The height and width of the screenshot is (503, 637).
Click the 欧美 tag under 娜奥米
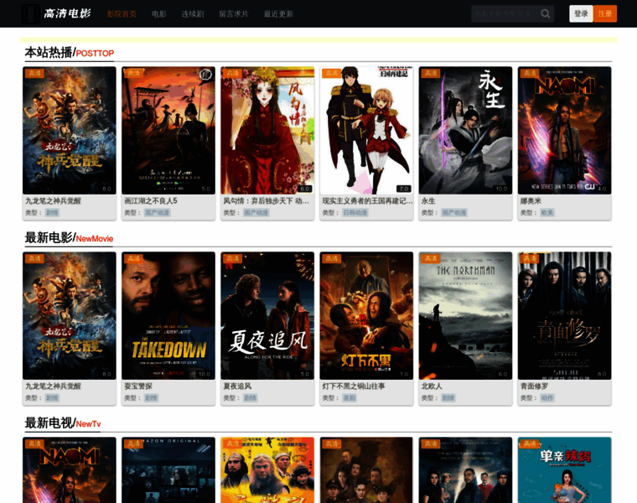(547, 213)
